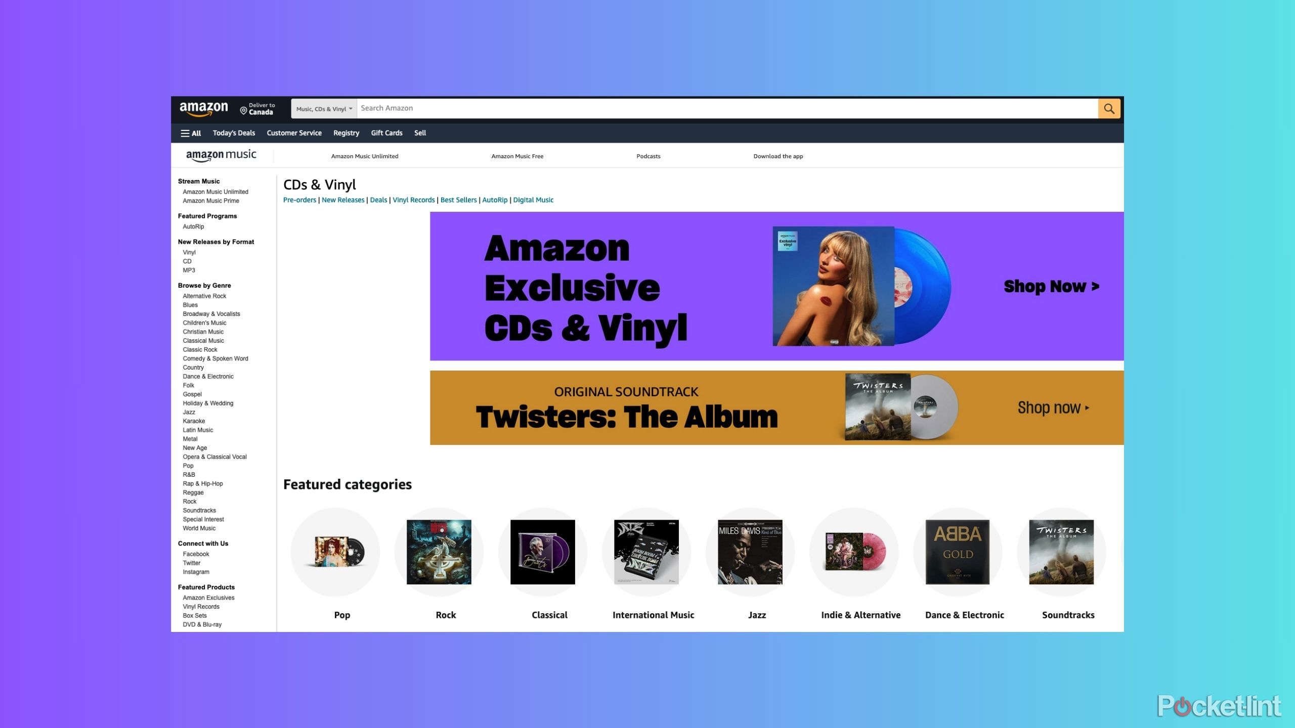Screen dimensions: 1295x728
Task: Click the location/delivery pin icon
Action: coord(242,109)
